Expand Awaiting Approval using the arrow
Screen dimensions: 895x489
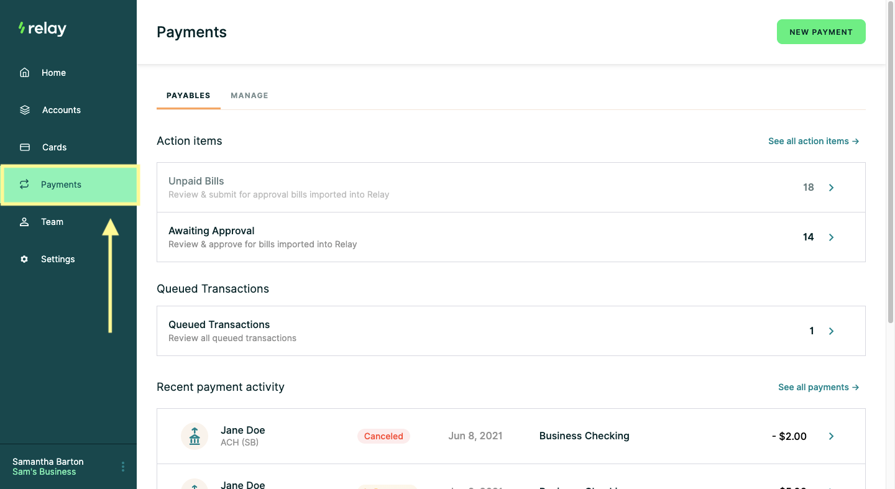[831, 237]
